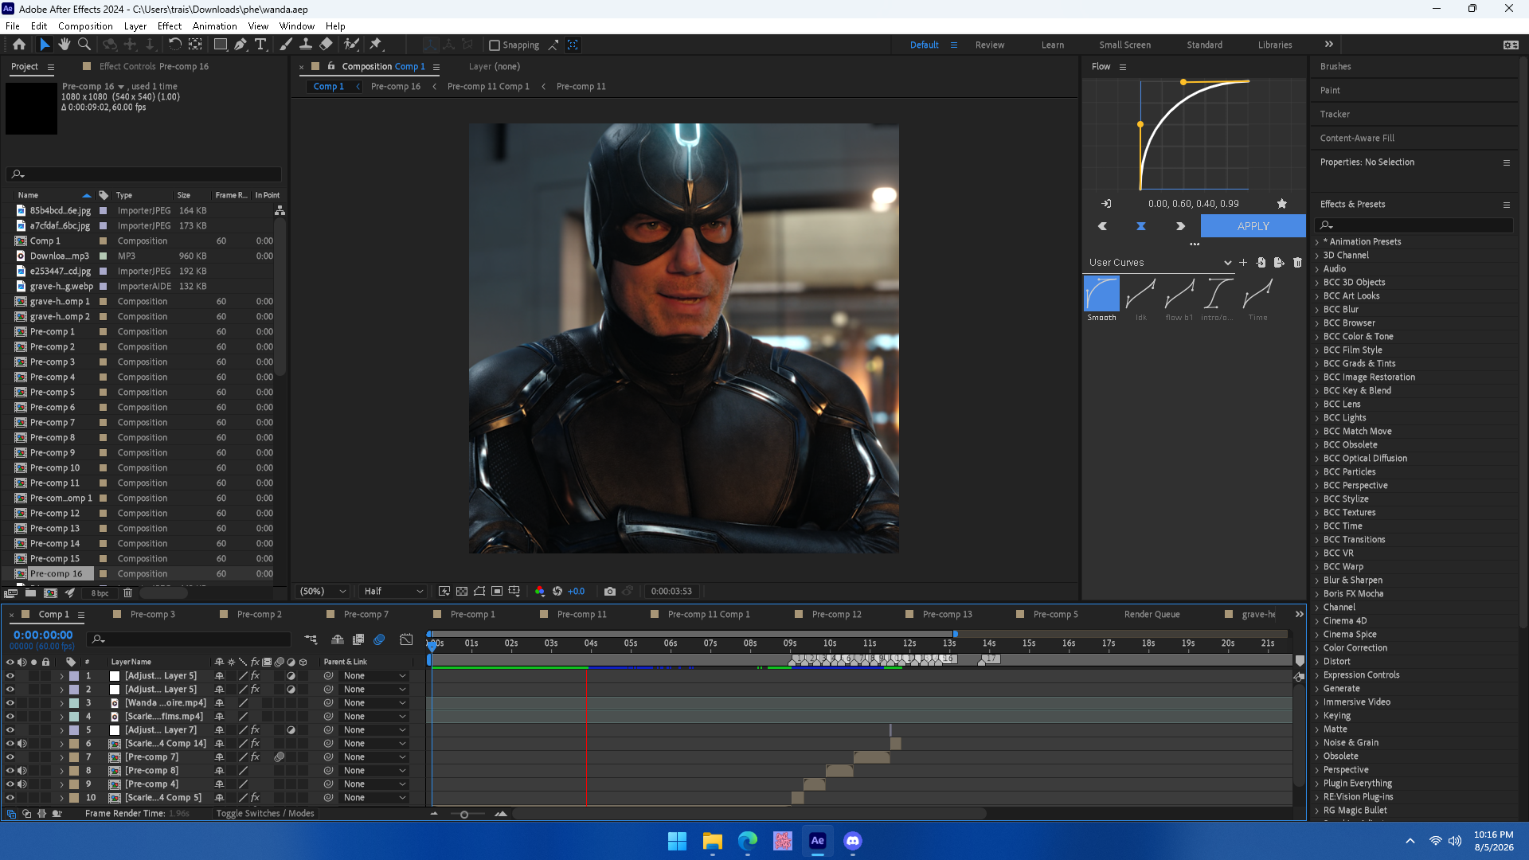Select the Type tool

[x=260, y=45]
